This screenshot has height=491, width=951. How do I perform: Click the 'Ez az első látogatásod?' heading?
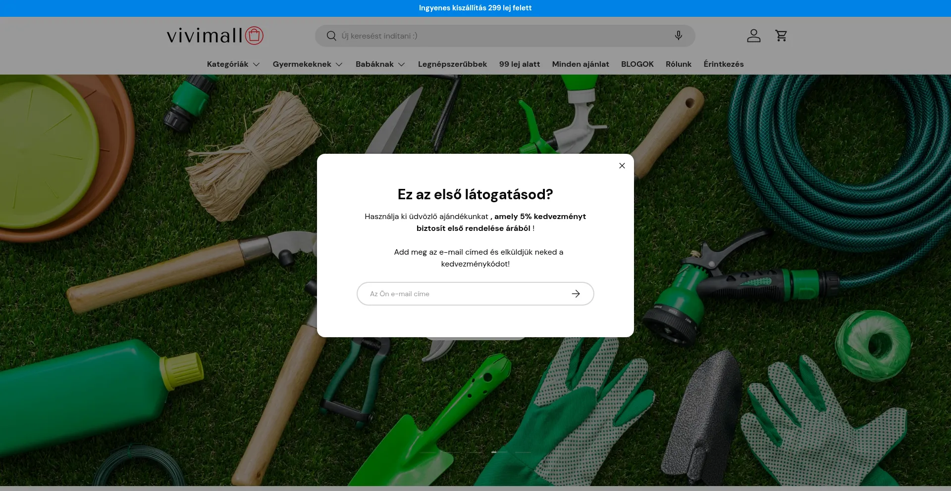(475, 194)
